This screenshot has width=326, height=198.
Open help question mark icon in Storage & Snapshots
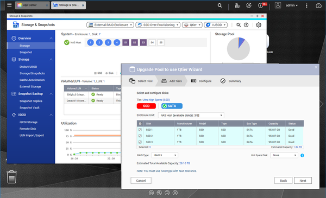coord(246,25)
